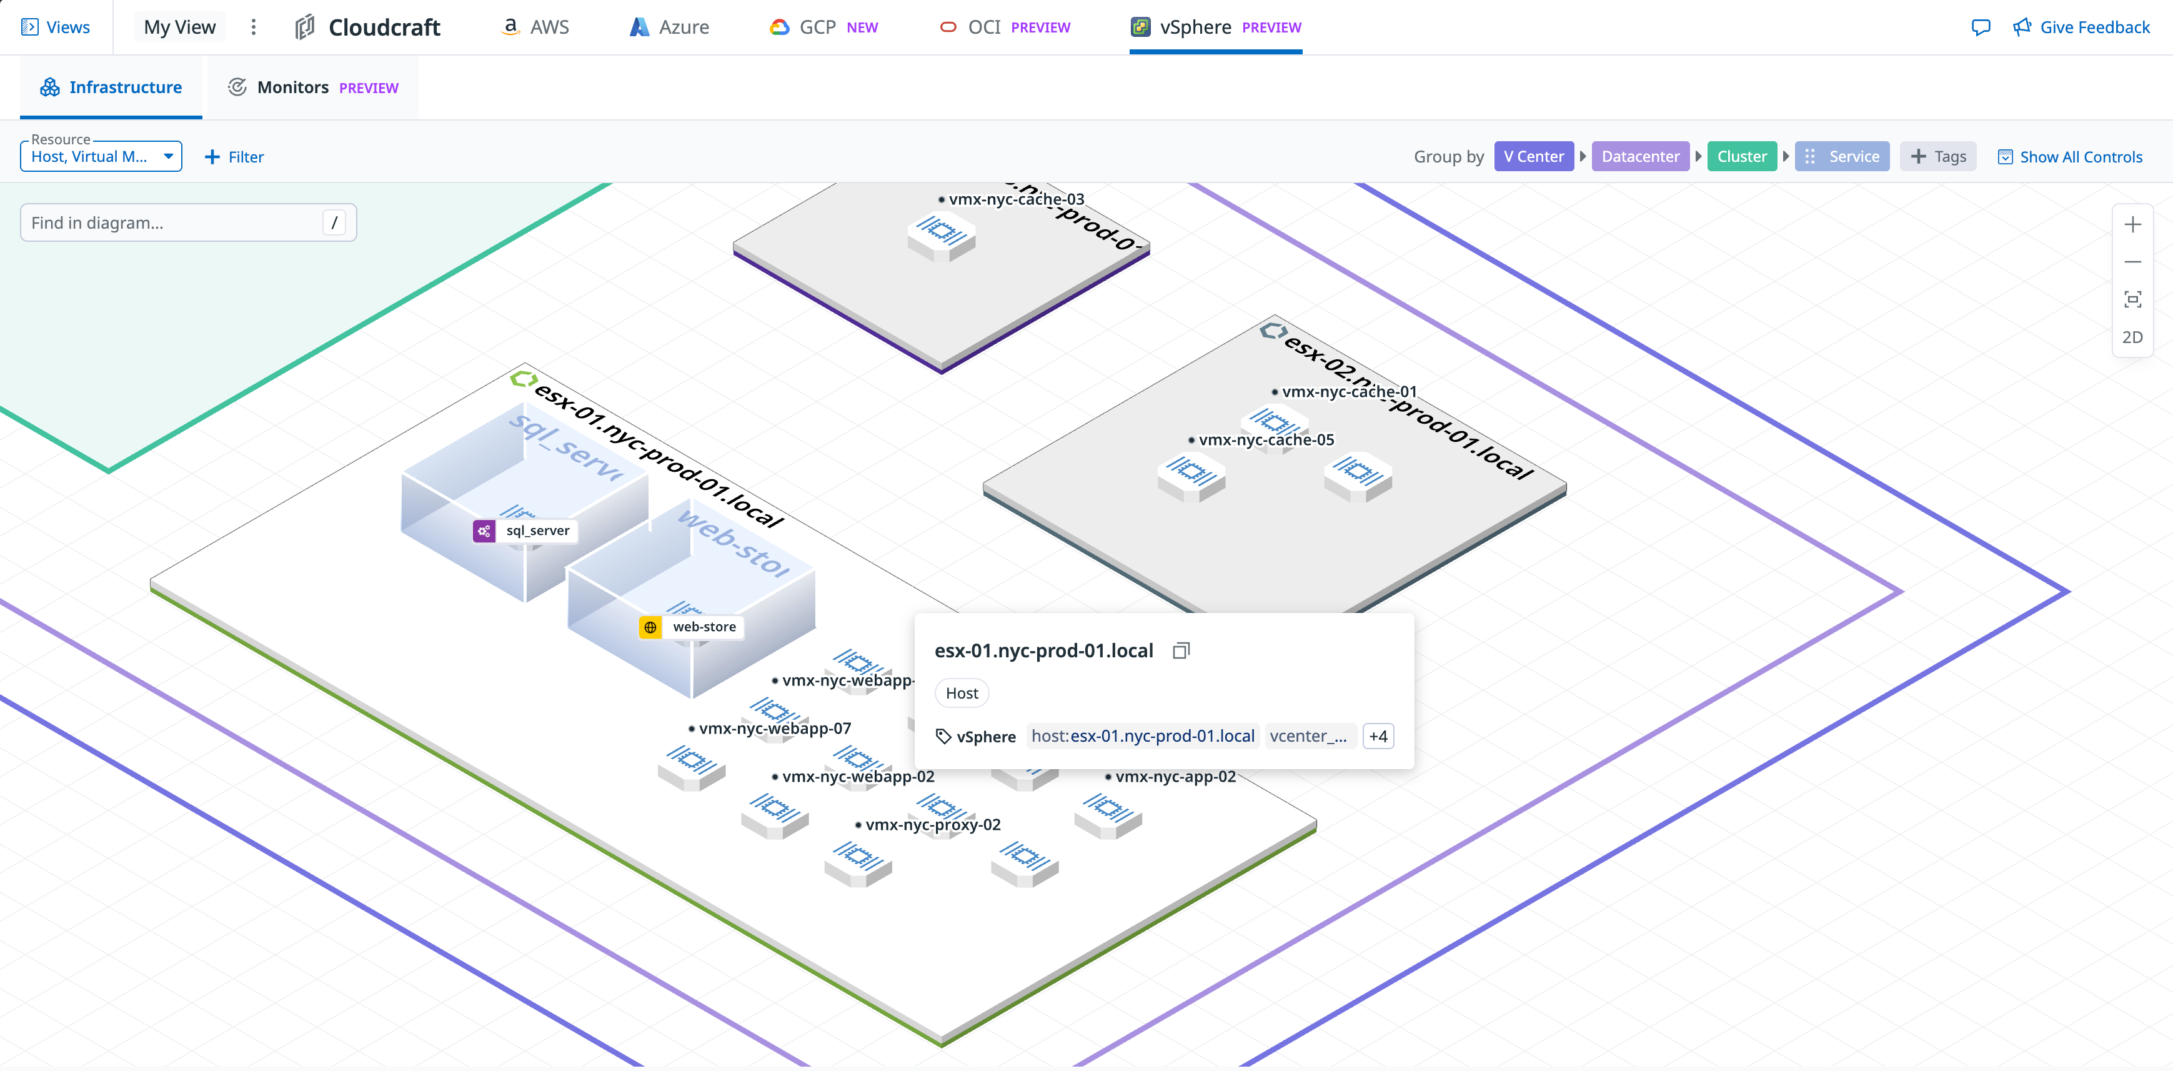This screenshot has height=1071, width=2173.
Task: Click Show All Controls
Action: click(2070, 157)
